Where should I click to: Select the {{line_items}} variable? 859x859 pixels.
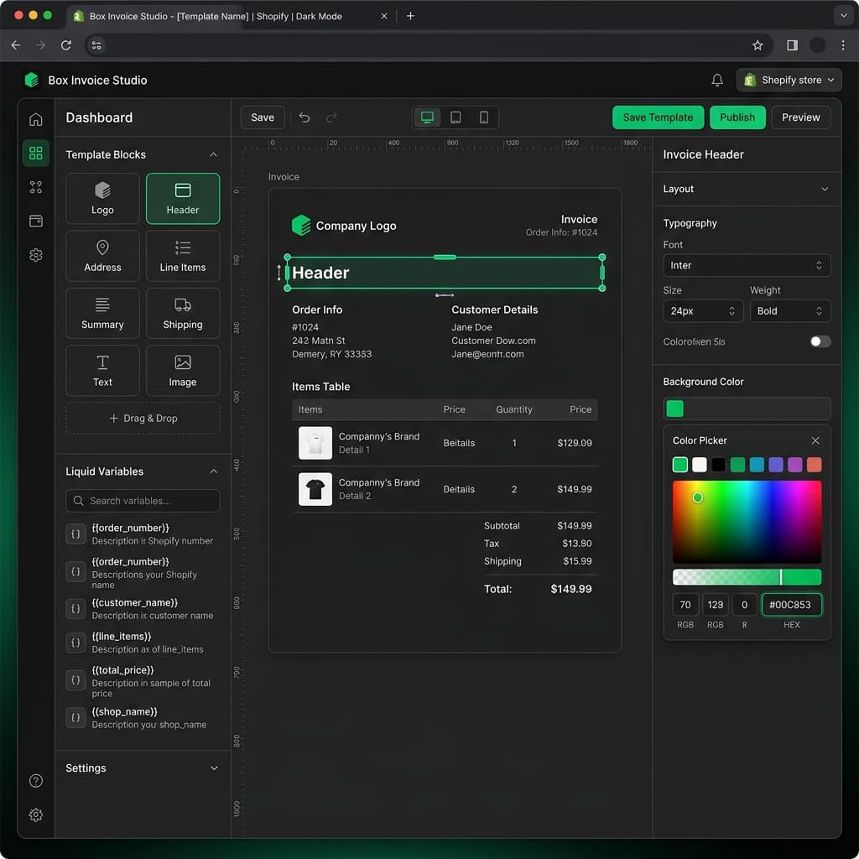[x=142, y=642]
